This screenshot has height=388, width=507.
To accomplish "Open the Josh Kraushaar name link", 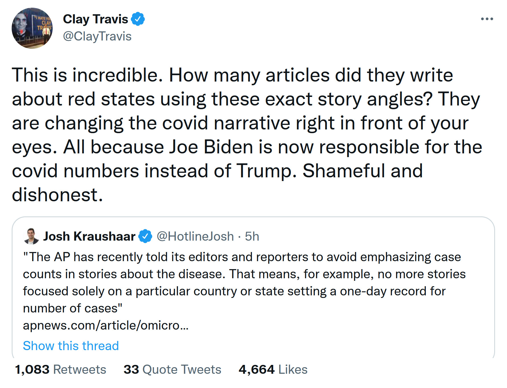I will point(89,236).
